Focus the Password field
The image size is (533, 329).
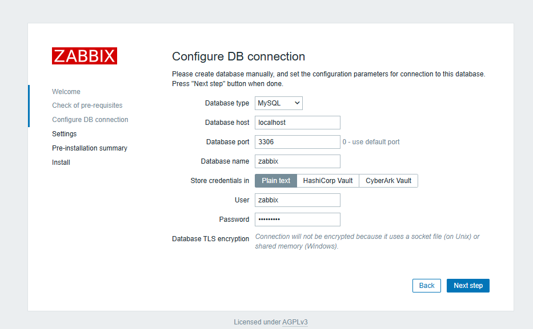[297, 220]
